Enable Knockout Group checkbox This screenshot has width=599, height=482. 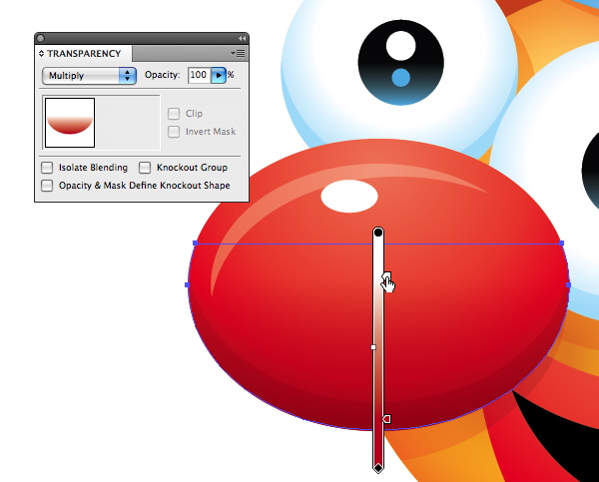(145, 168)
